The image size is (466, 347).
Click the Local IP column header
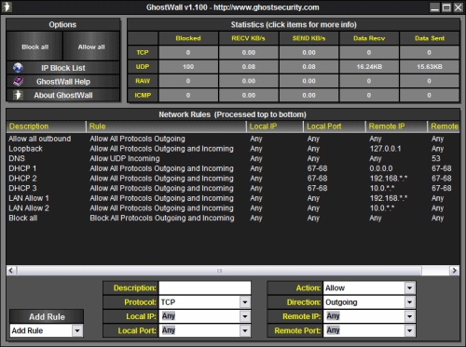point(275,127)
